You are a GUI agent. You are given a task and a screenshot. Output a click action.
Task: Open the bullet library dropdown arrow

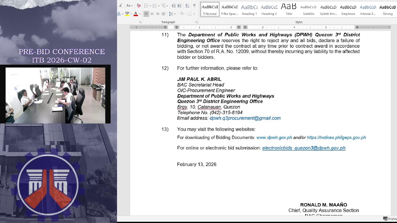tap(150, 6)
